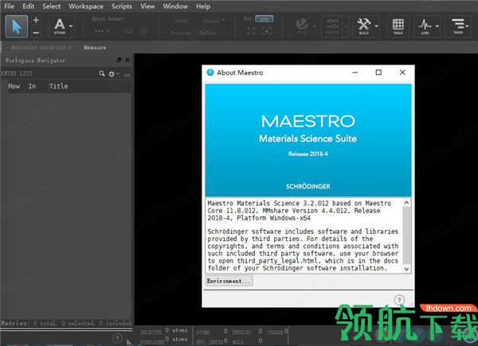Viewport: 478px width, 346px height.
Task: Click the status bar help question mark
Action: [x=117, y=338]
